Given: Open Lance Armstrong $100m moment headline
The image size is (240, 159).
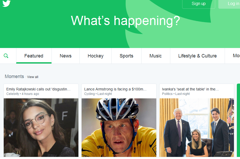Looking at the screenshot, I should tap(115, 89).
